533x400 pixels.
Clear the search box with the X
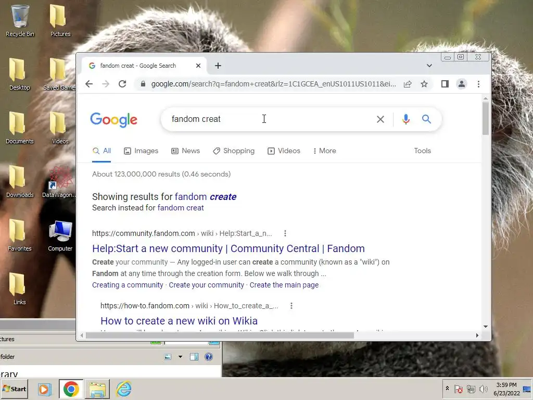tap(380, 119)
